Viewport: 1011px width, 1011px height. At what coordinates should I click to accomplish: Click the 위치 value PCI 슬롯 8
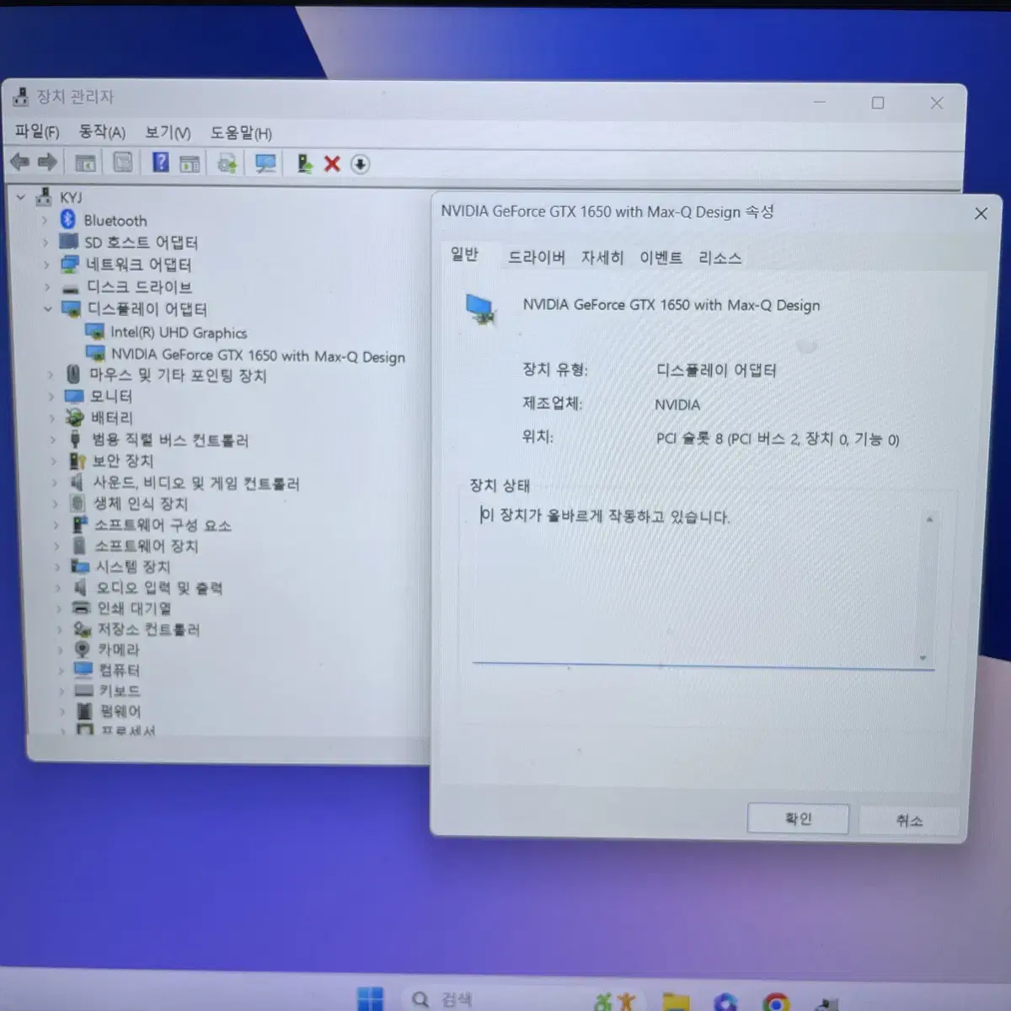tap(778, 439)
